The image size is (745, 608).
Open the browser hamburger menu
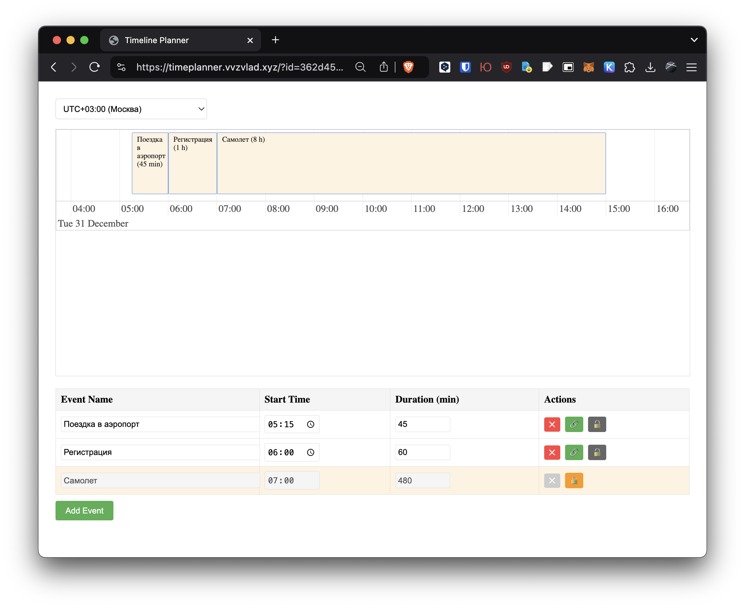(691, 67)
